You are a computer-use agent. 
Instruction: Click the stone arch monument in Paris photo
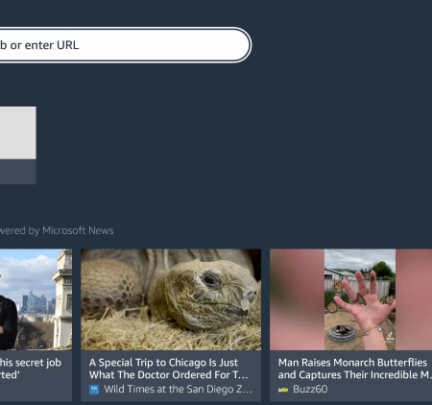point(62,298)
